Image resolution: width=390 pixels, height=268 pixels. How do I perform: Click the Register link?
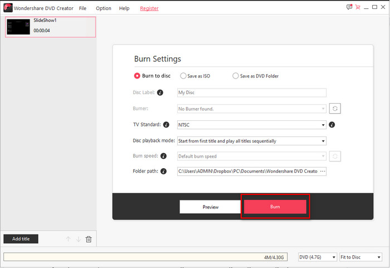pyautogui.click(x=149, y=8)
